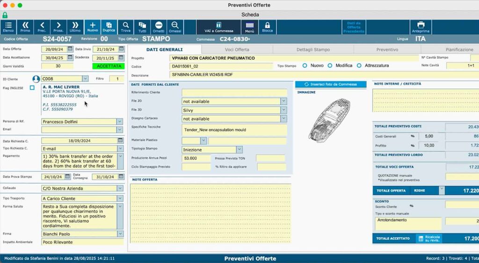Viewport: 479px width, 263px height.
Task: Open Anteprima print preview
Action: 421,27
